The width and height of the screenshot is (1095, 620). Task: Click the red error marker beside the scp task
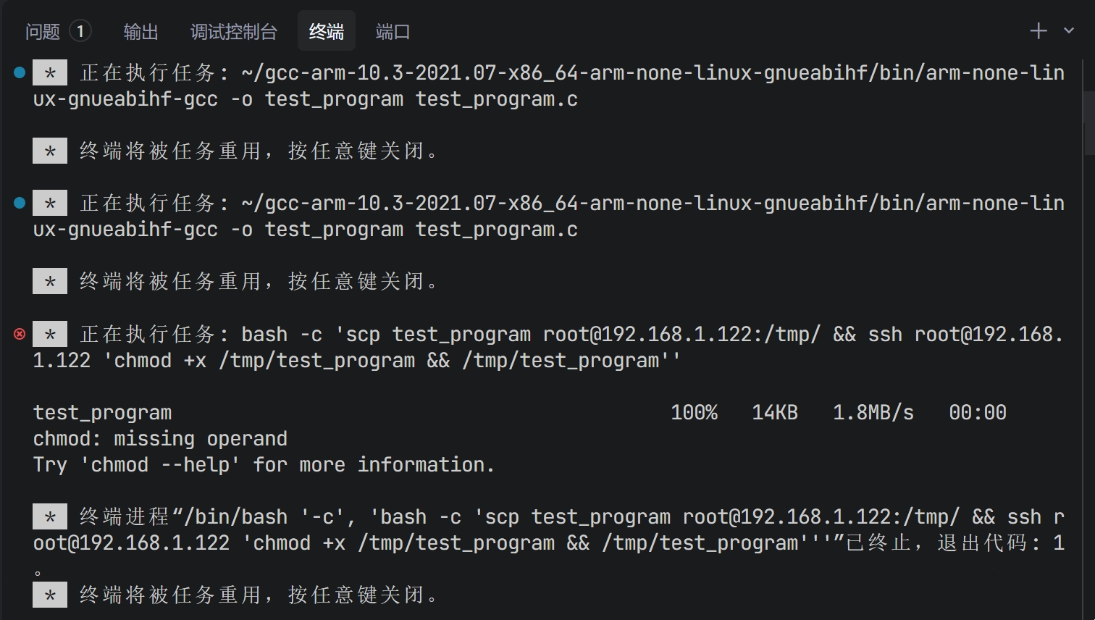[20, 334]
